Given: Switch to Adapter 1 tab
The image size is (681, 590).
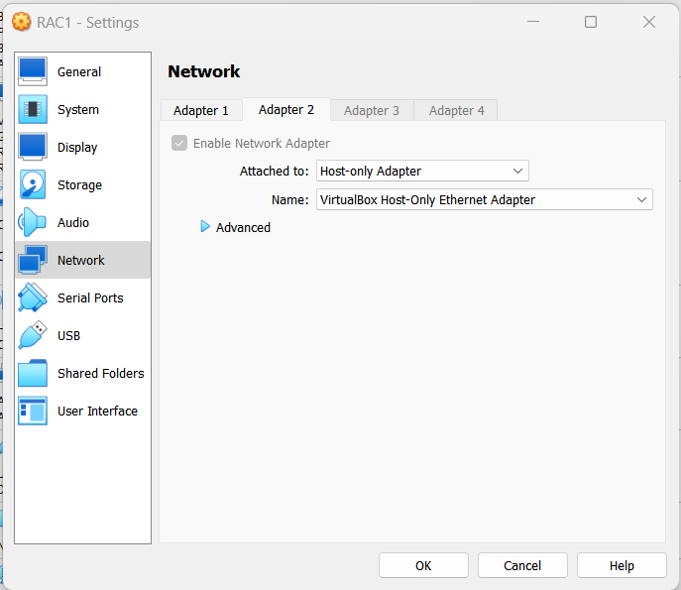Looking at the screenshot, I should [x=200, y=110].
